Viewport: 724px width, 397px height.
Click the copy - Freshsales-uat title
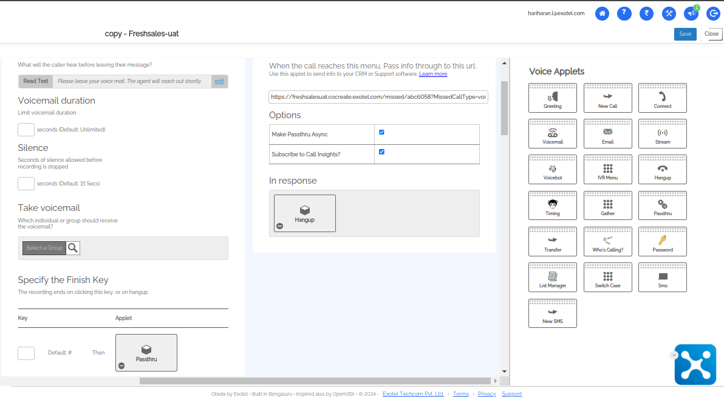142,33
